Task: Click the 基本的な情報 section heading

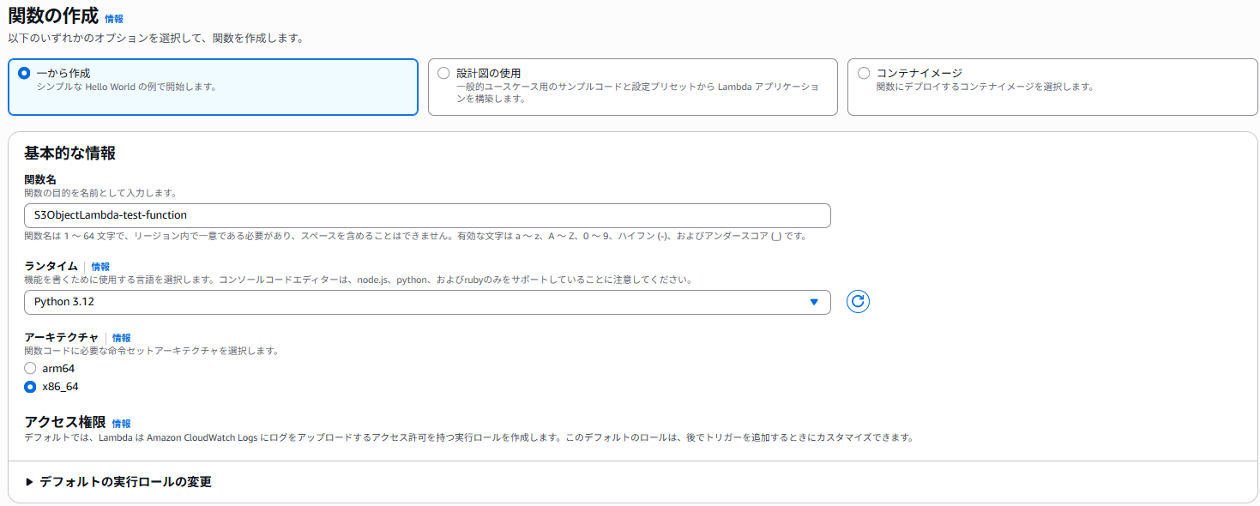Action: [x=69, y=154]
